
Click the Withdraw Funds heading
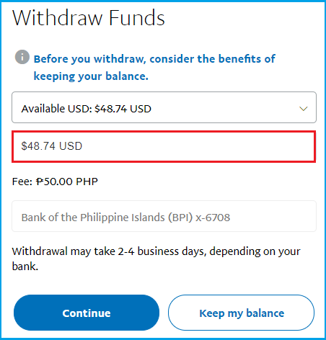point(89,17)
